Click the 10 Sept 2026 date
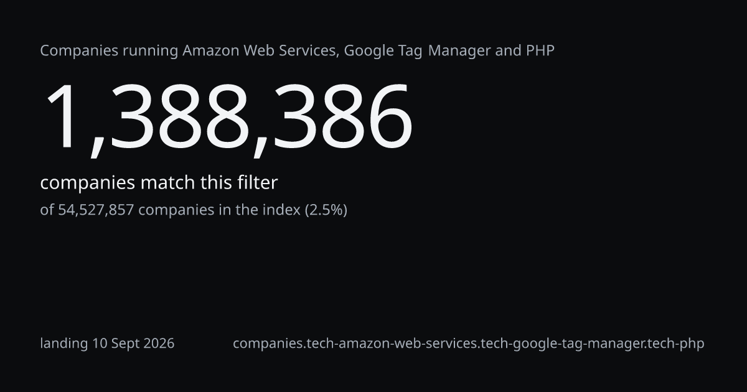 click(x=133, y=343)
